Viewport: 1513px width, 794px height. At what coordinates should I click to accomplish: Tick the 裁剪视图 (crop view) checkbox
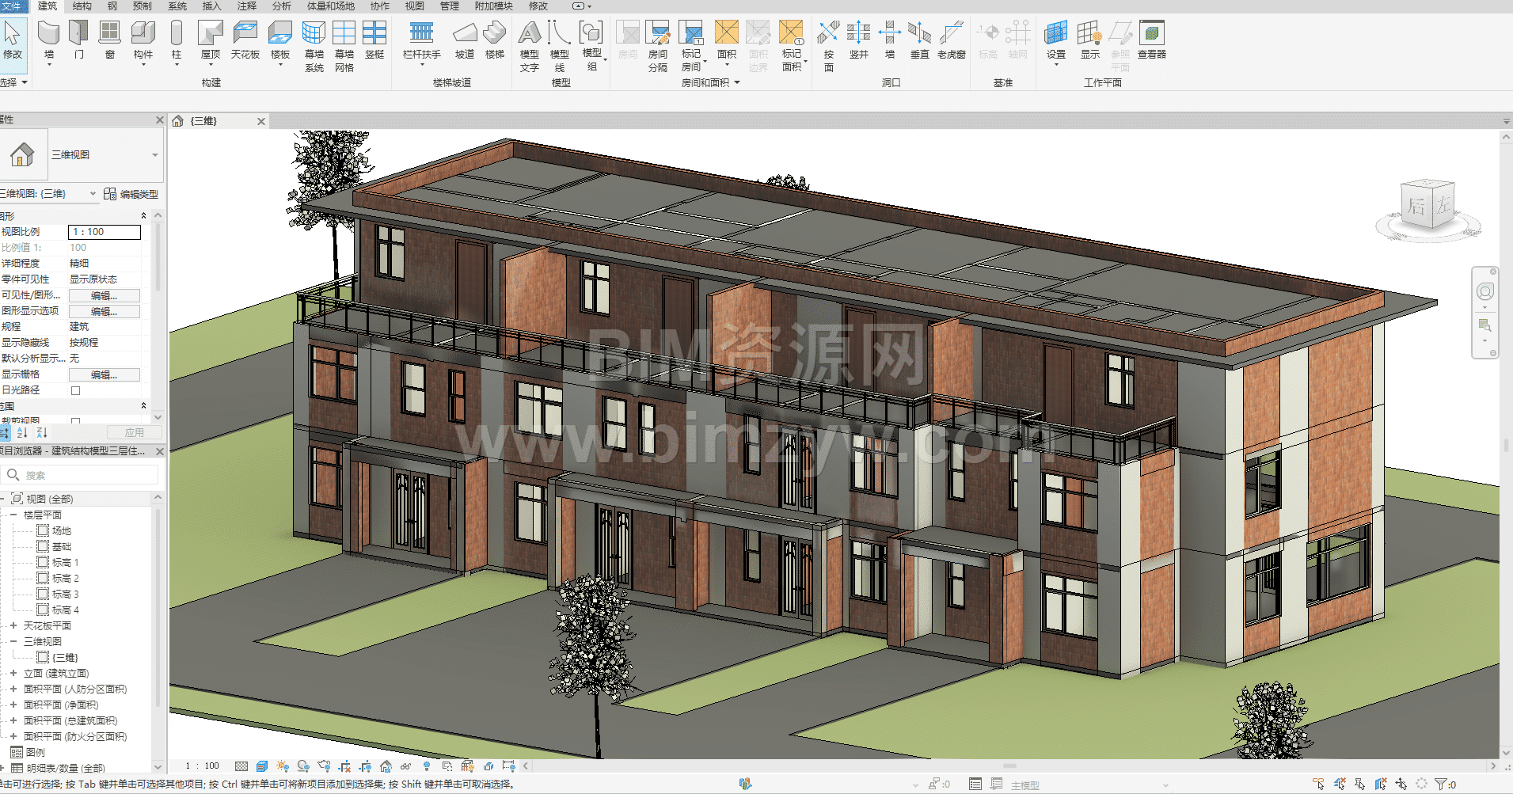point(76,422)
